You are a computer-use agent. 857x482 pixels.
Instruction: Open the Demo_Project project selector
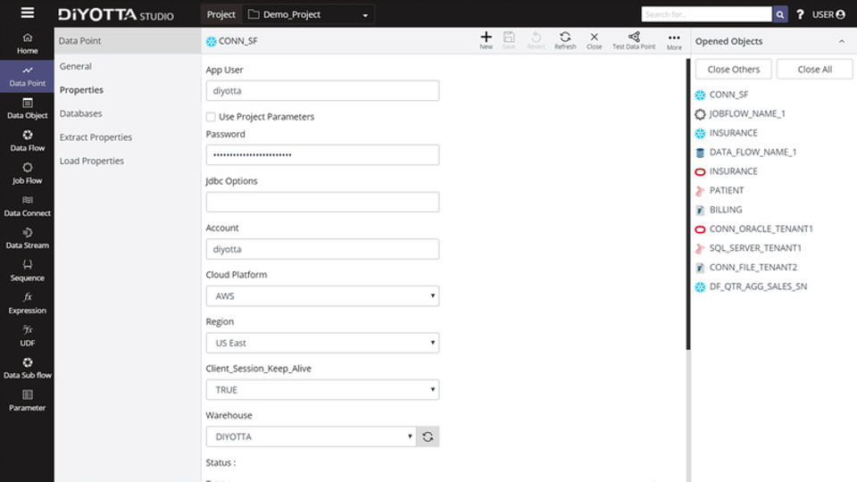click(309, 14)
